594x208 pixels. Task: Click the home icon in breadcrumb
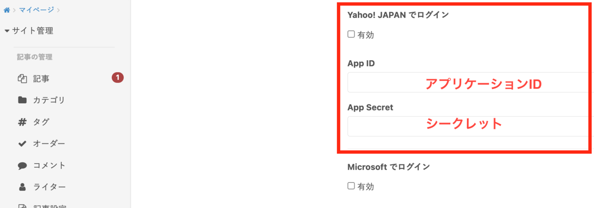pyautogui.click(x=6, y=10)
